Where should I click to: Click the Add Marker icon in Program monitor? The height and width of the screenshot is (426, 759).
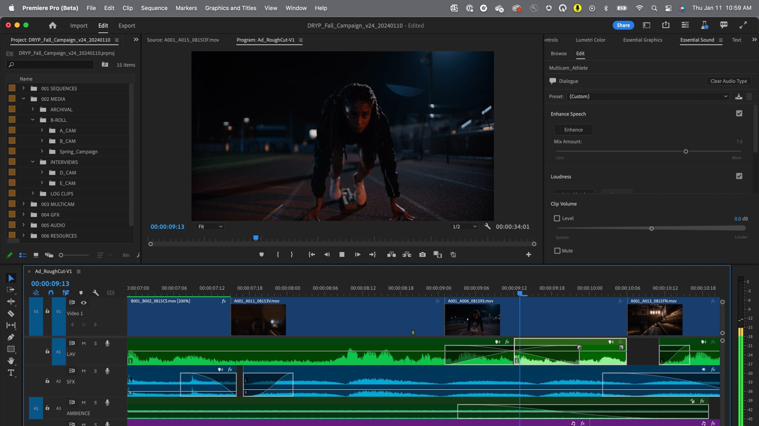[x=261, y=254]
